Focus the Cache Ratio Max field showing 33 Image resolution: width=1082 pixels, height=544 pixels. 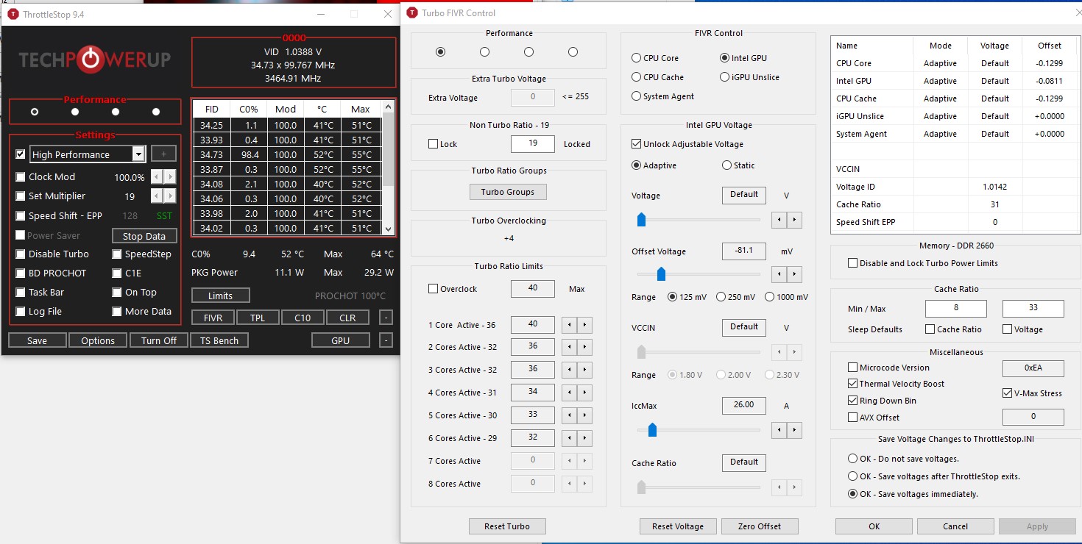point(1033,309)
